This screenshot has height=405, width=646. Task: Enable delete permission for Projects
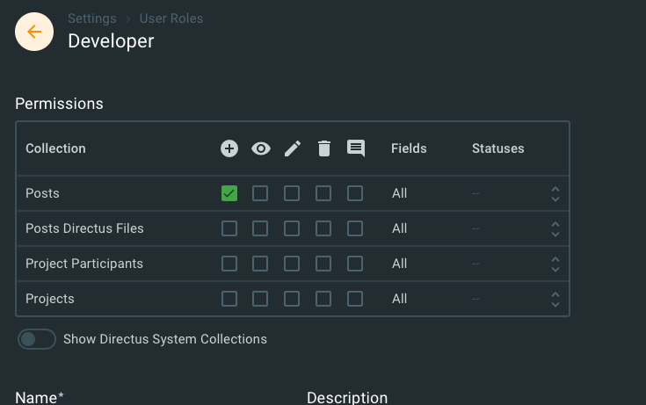pyautogui.click(x=323, y=299)
